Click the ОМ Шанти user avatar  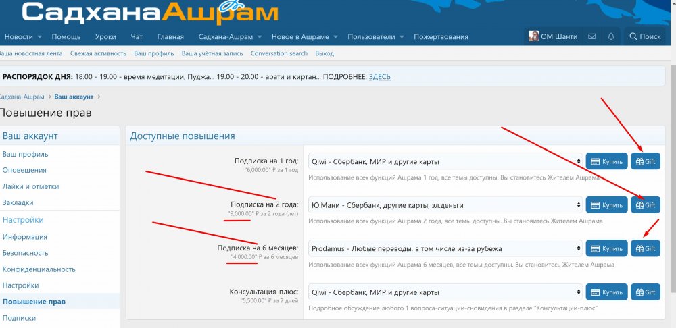534,36
